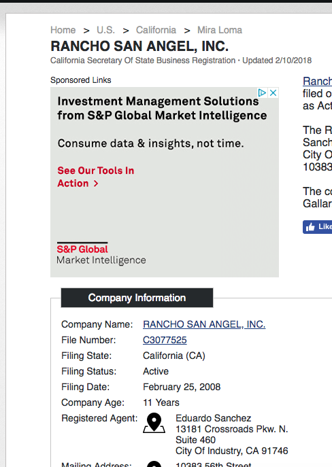Click the S&P Global Market Intelligence logo
Viewport: 332px width, 467px height.
[x=101, y=254]
